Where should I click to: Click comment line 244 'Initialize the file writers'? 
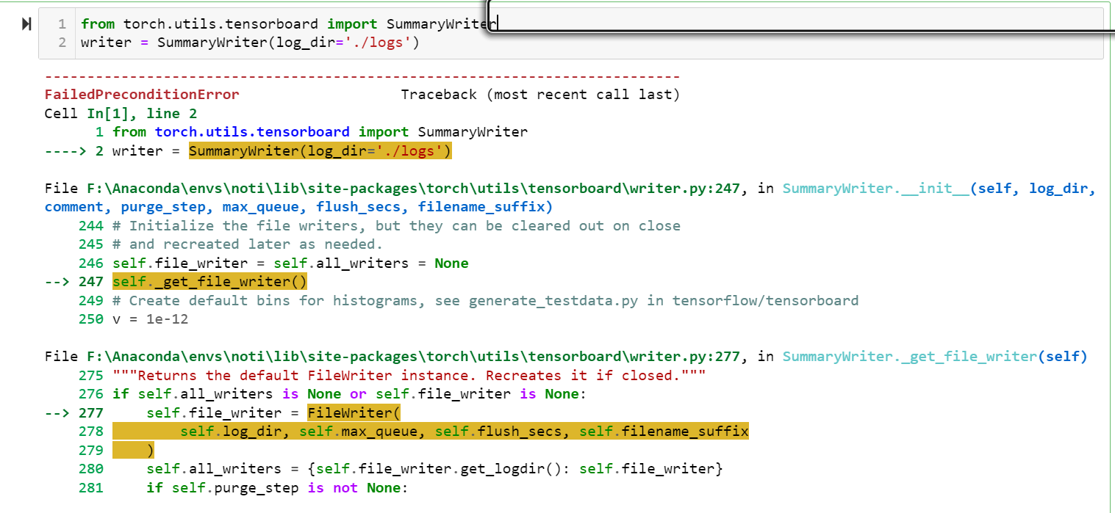pos(397,226)
